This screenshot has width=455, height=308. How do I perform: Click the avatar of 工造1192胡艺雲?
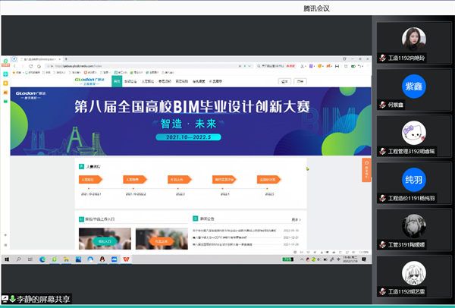pos(414,273)
